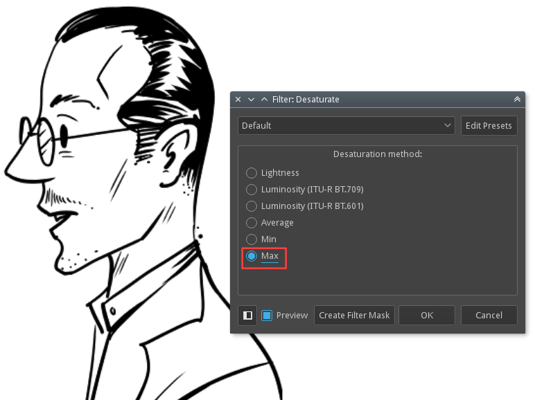Confirm the filter with OK
This screenshot has width=535, height=400.
[x=427, y=315]
